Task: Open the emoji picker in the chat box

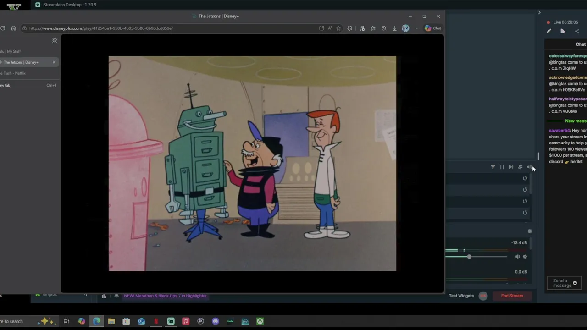Action: tap(575, 283)
